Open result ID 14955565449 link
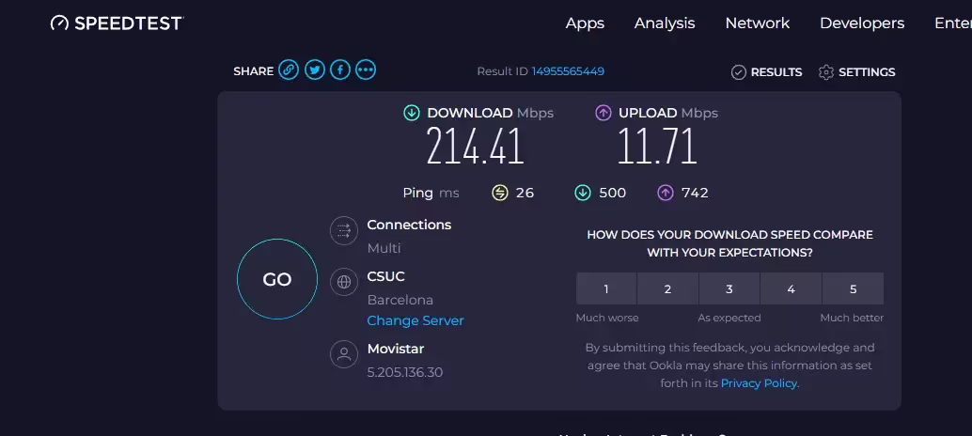 (568, 71)
